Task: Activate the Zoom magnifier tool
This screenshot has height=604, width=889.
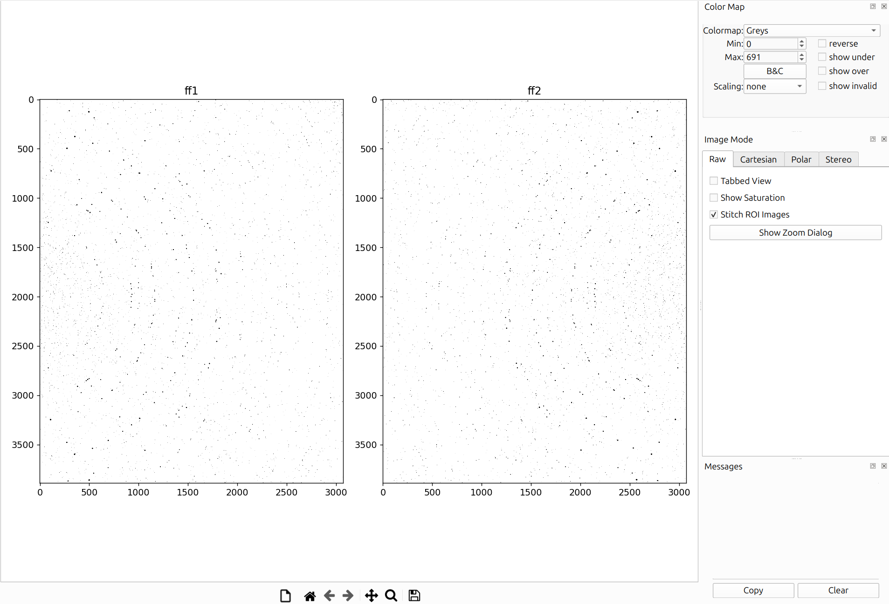Action: [391, 596]
